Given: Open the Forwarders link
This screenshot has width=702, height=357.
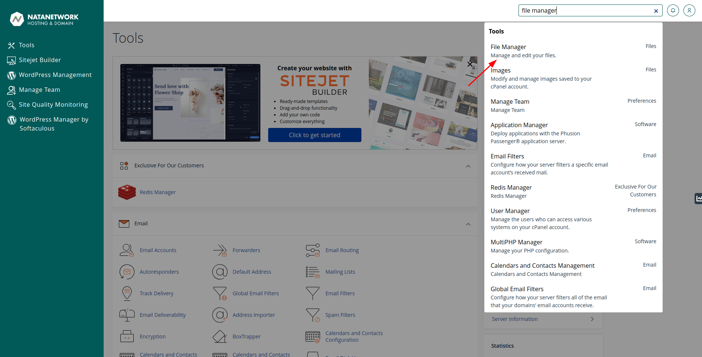Looking at the screenshot, I should click(x=246, y=250).
